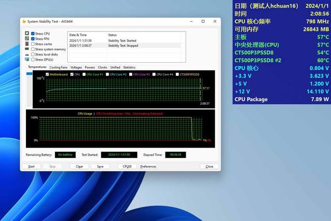Enable Stress system memory checkbox
This screenshot has height=221, width=331.
click(33, 49)
